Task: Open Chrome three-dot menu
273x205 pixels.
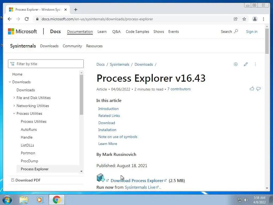Action: pyautogui.click(x=263, y=19)
